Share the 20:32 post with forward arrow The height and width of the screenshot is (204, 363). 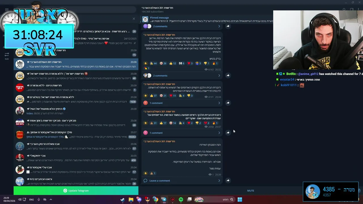228,75
